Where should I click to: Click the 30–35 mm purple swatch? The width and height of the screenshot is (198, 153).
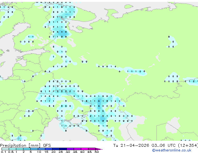[x=70, y=149]
